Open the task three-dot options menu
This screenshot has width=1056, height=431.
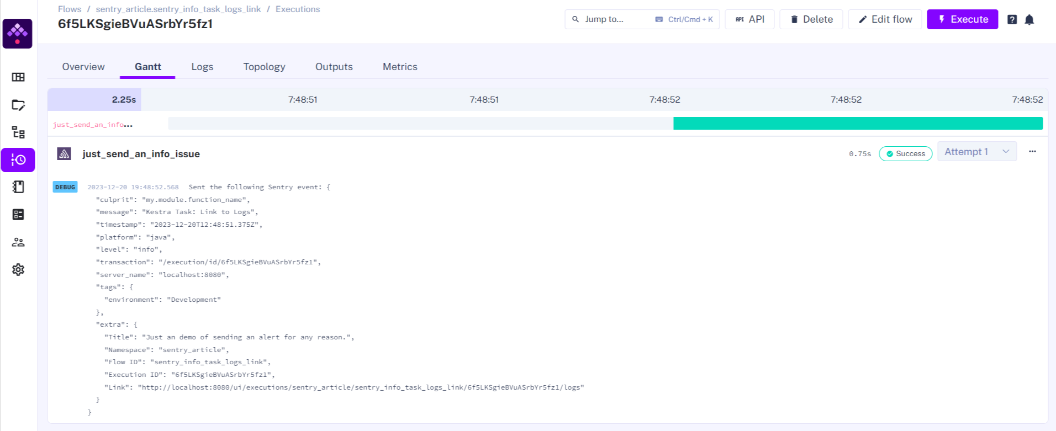point(1032,152)
